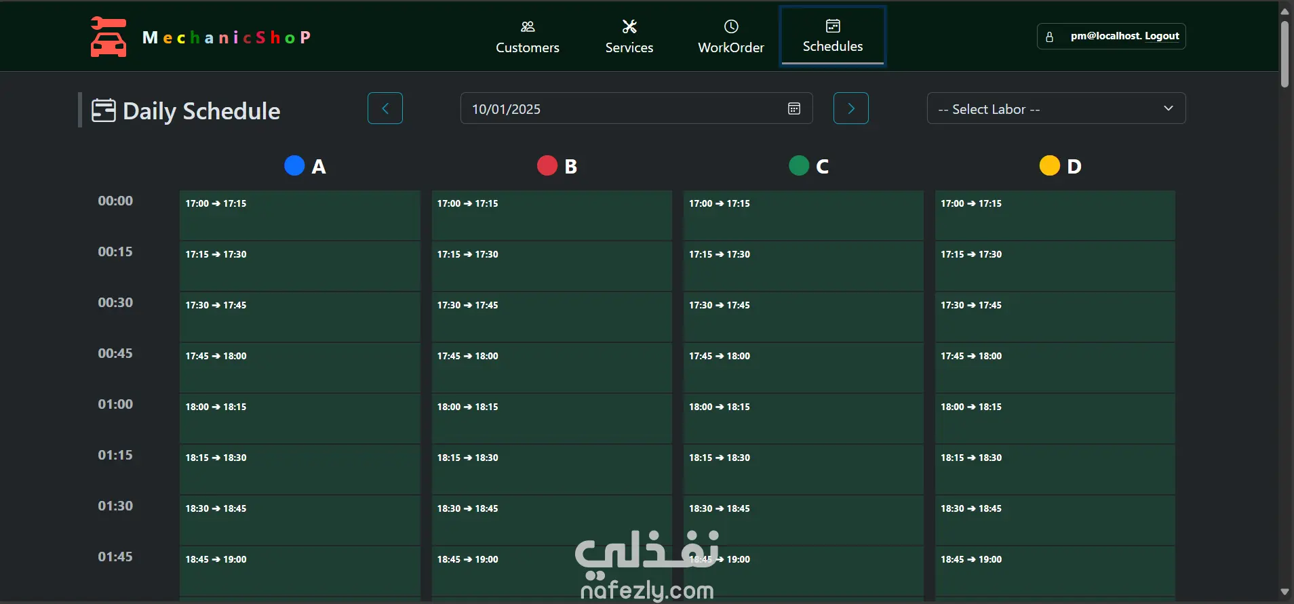
Task: Select column D slot 17:45 → 18:00
Action: point(1055,367)
